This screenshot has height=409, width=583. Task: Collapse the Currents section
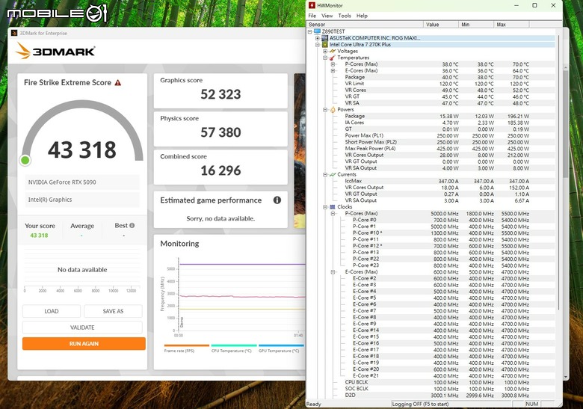pyautogui.click(x=325, y=174)
